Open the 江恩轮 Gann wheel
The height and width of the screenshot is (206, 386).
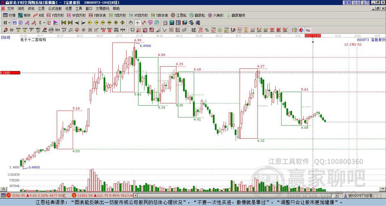coord(179,15)
